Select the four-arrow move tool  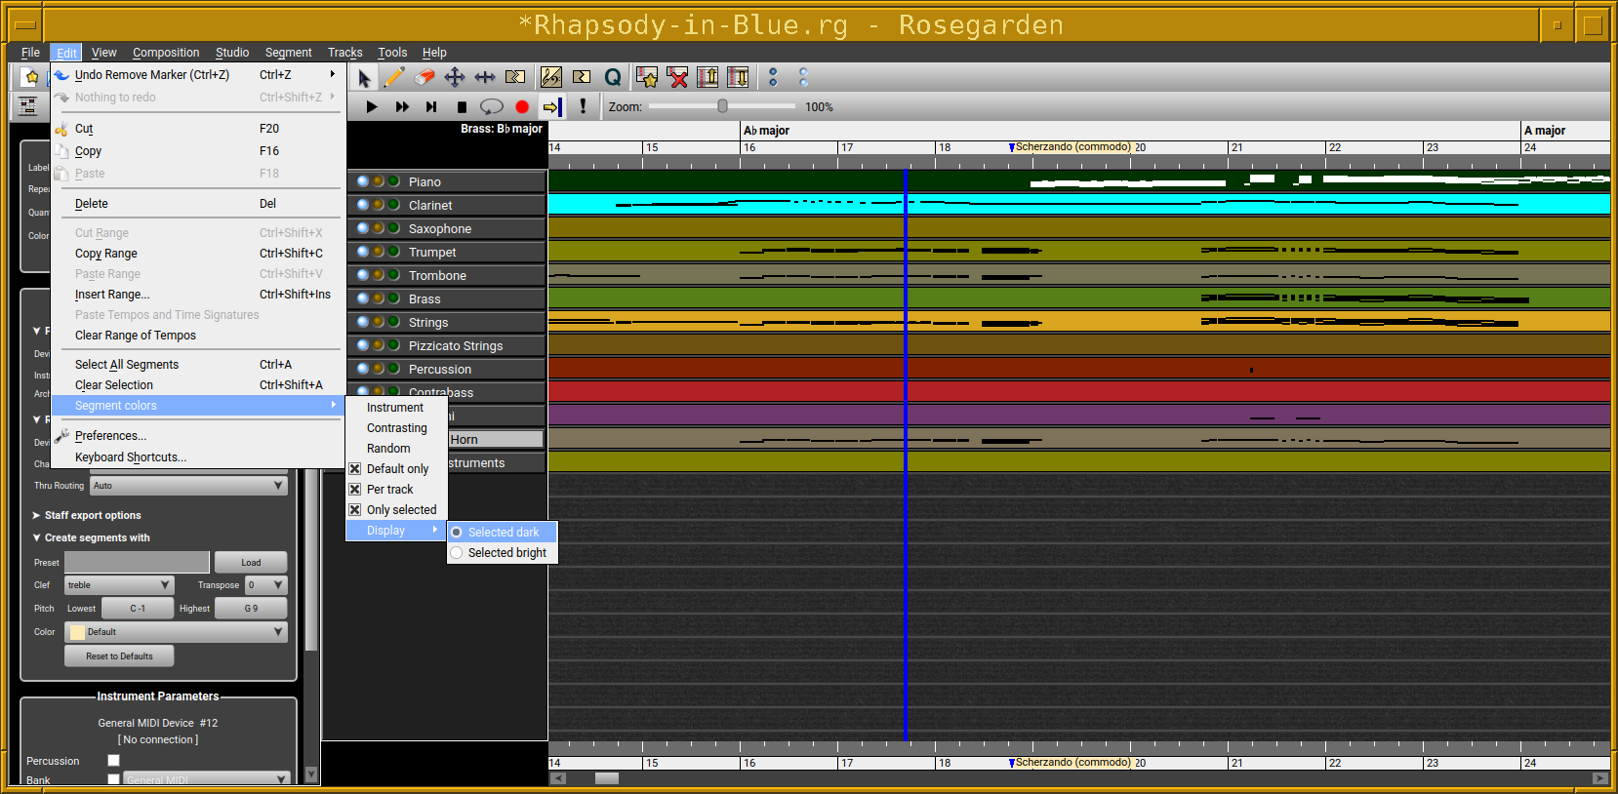455,77
